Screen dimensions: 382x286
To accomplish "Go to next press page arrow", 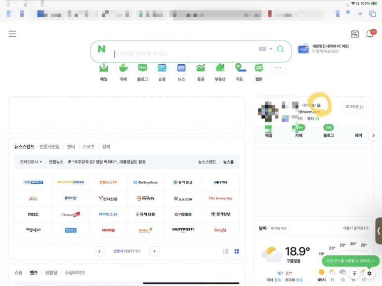I will [x=154, y=251].
